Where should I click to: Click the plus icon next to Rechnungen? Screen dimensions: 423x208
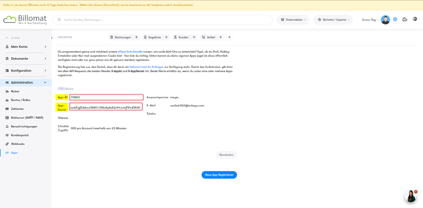[137, 37]
